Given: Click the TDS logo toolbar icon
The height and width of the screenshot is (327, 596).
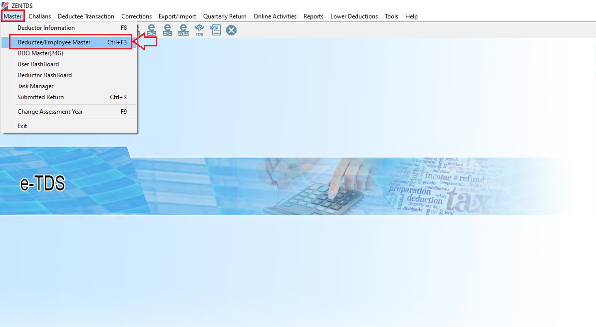Looking at the screenshot, I should 199,30.
